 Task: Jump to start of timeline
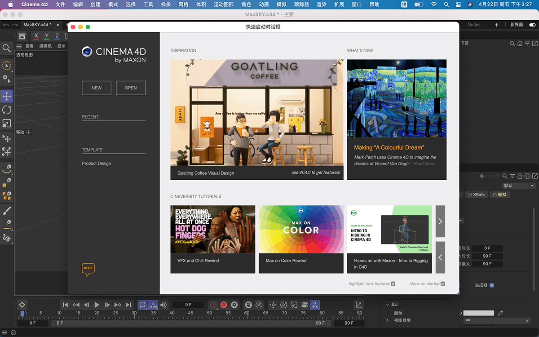tap(65, 305)
